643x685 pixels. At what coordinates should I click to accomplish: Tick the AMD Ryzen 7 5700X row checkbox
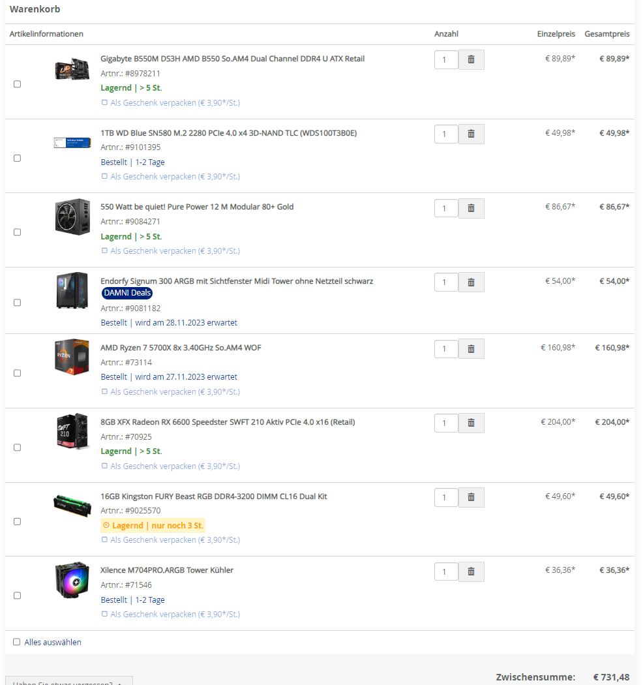17,373
